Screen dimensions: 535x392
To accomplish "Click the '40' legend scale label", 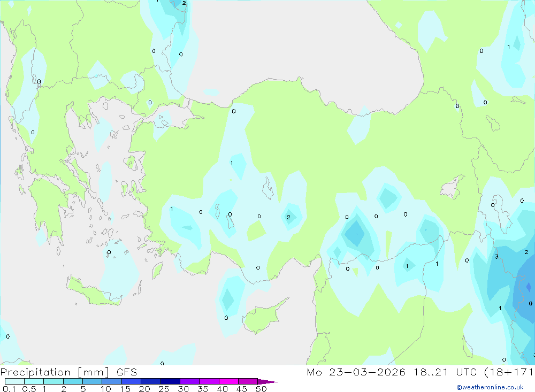I will tap(222, 389).
